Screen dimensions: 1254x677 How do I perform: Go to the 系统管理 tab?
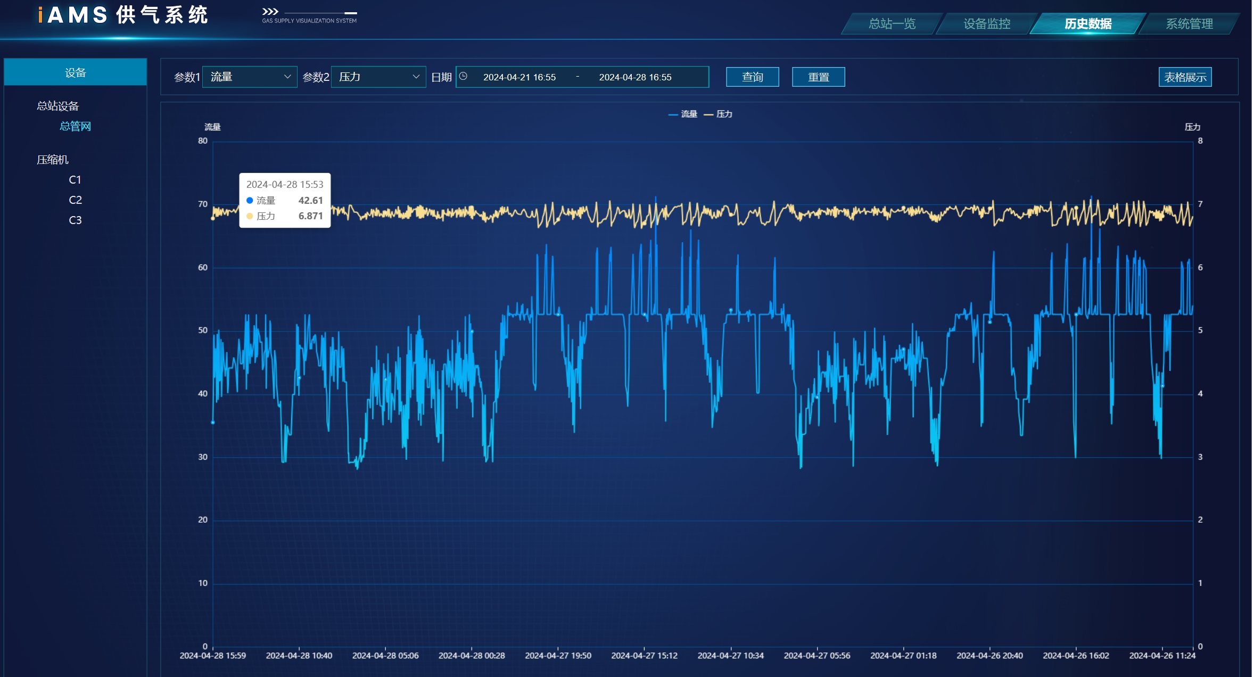(x=1189, y=23)
